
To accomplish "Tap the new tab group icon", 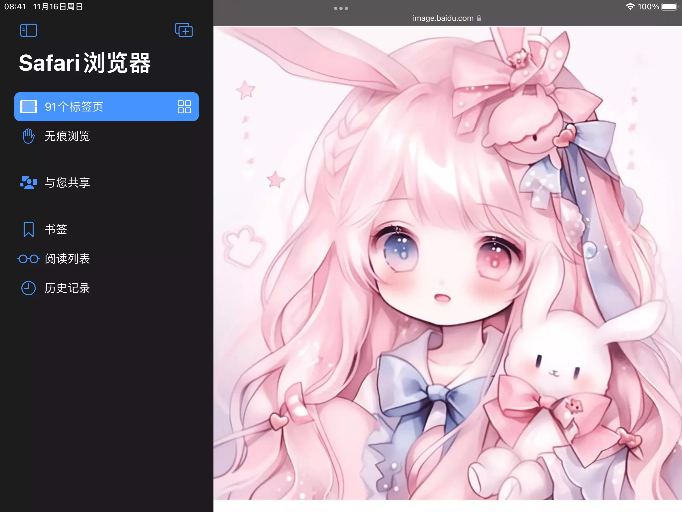I will coord(184,30).
